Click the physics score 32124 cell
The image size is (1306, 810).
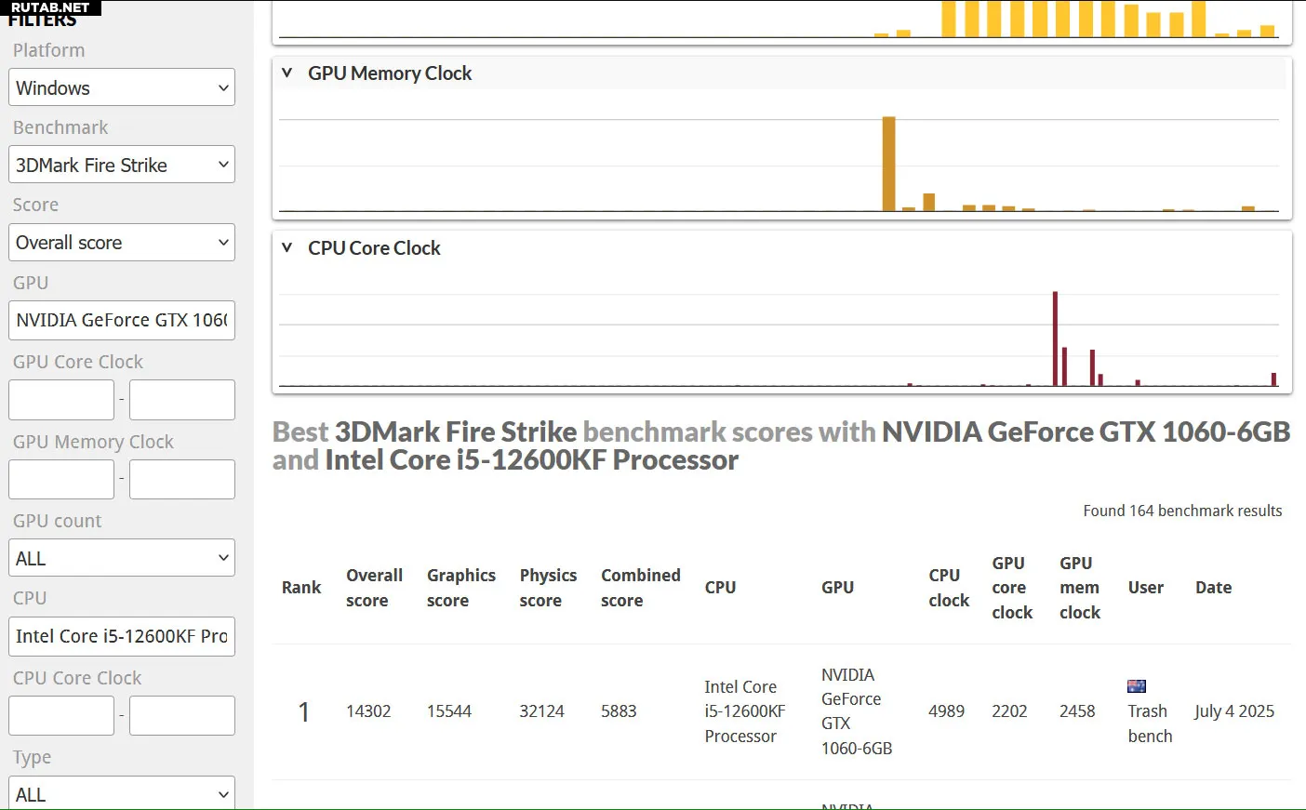pos(541,711)
